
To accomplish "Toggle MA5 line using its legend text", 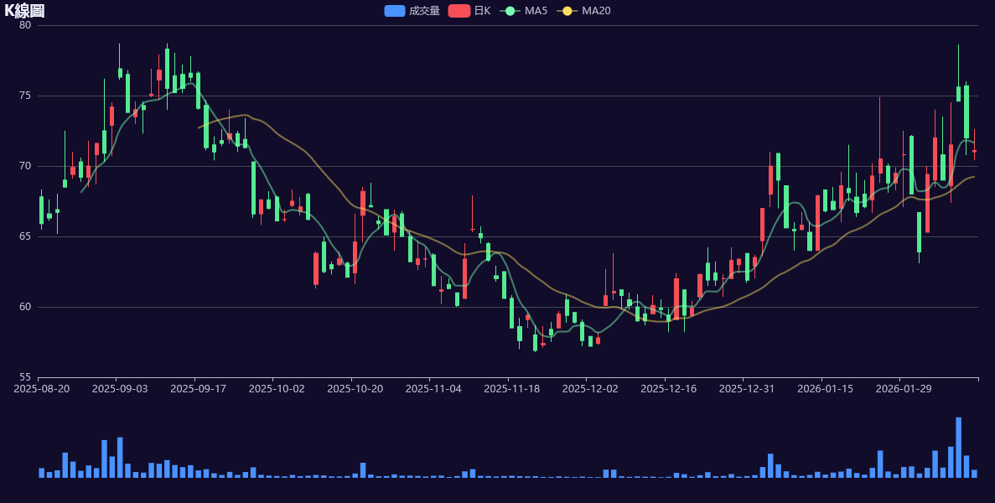I will tap(536, 11).
